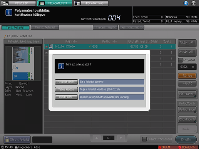
Task: Click the Dob/Előh status indicator
Action: click(x=188, y=147)
